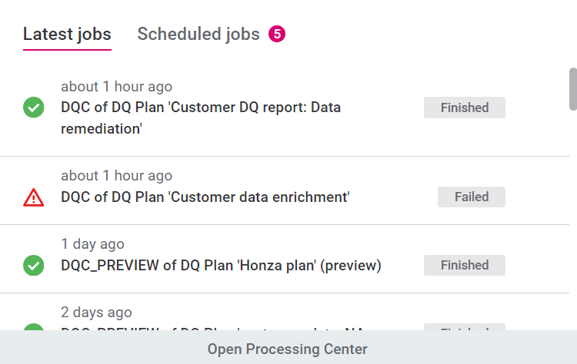Click the '2 days ago' timestamp

[x=96, y=313]
